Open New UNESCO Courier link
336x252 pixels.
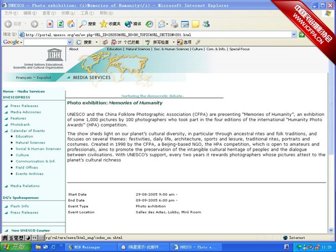31,231
